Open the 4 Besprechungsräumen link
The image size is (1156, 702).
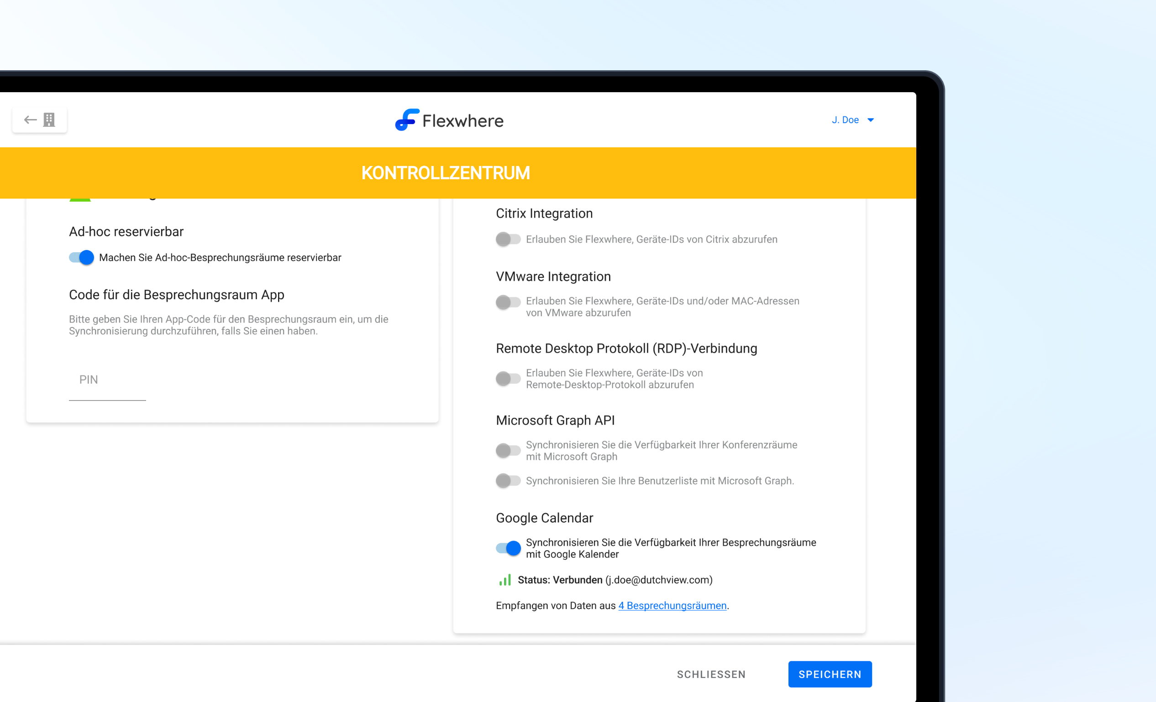tap(673, 606)
